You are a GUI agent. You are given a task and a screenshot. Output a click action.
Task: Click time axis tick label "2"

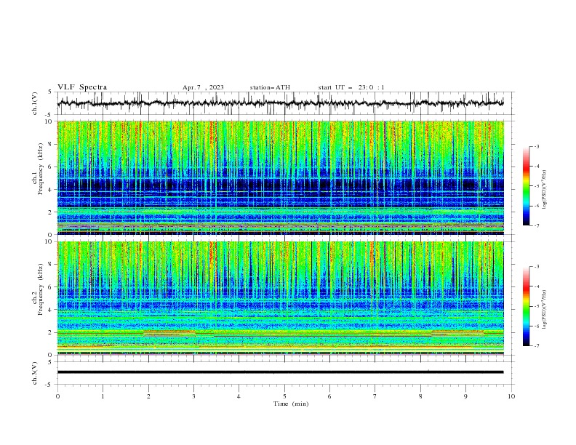pos(148,396)
